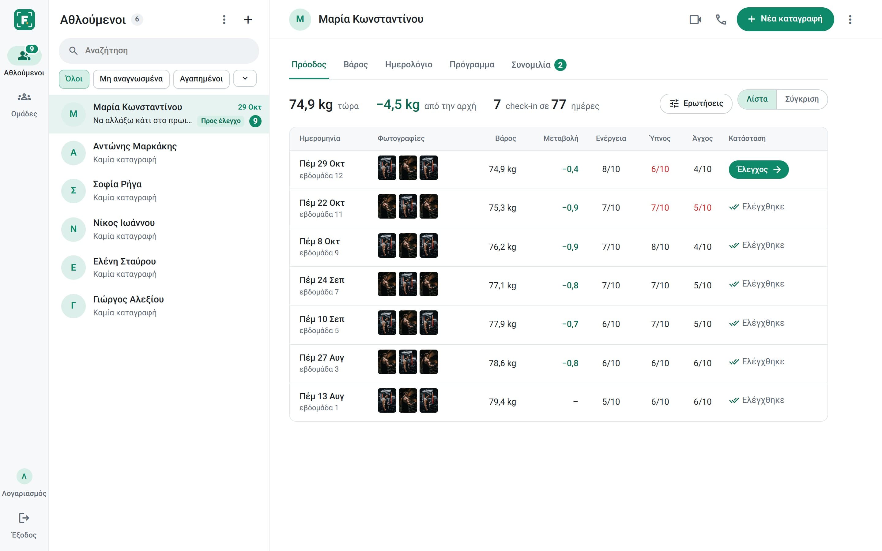Select athlete Ελένη Σταύρου
The width and height of the screenshot is (882, 551).
(x=159, y=268)
